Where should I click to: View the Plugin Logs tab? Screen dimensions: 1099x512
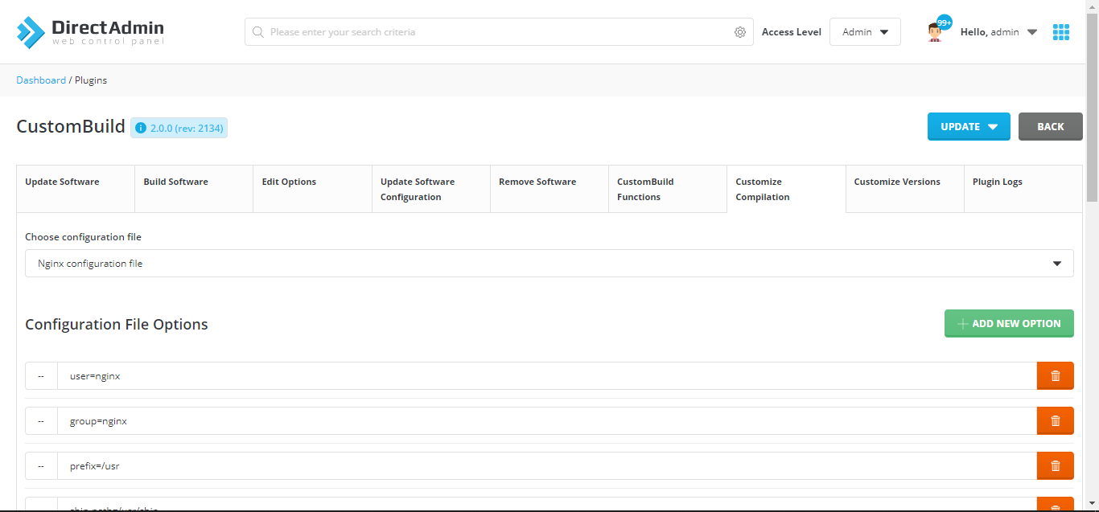click(x=1023, y=189)
